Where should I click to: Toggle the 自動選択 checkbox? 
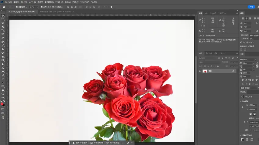pos(17,7)
